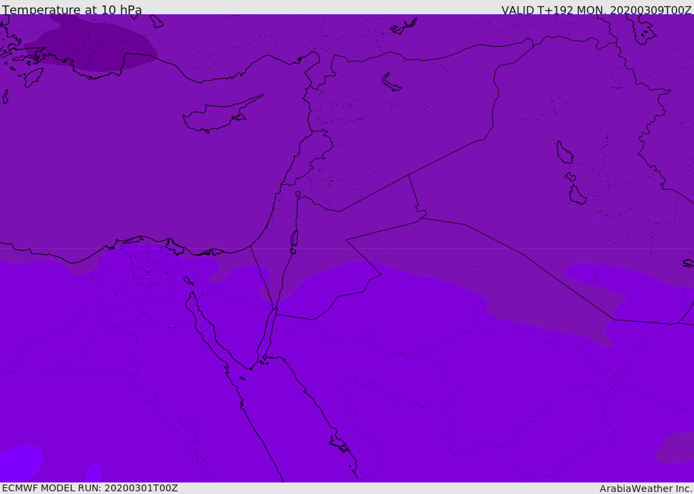Image resolution: width=694 pixels, height=494 pixels.
Task: Click the 'ArabiaWeather Inc' credit text
Action: (645, 489)
